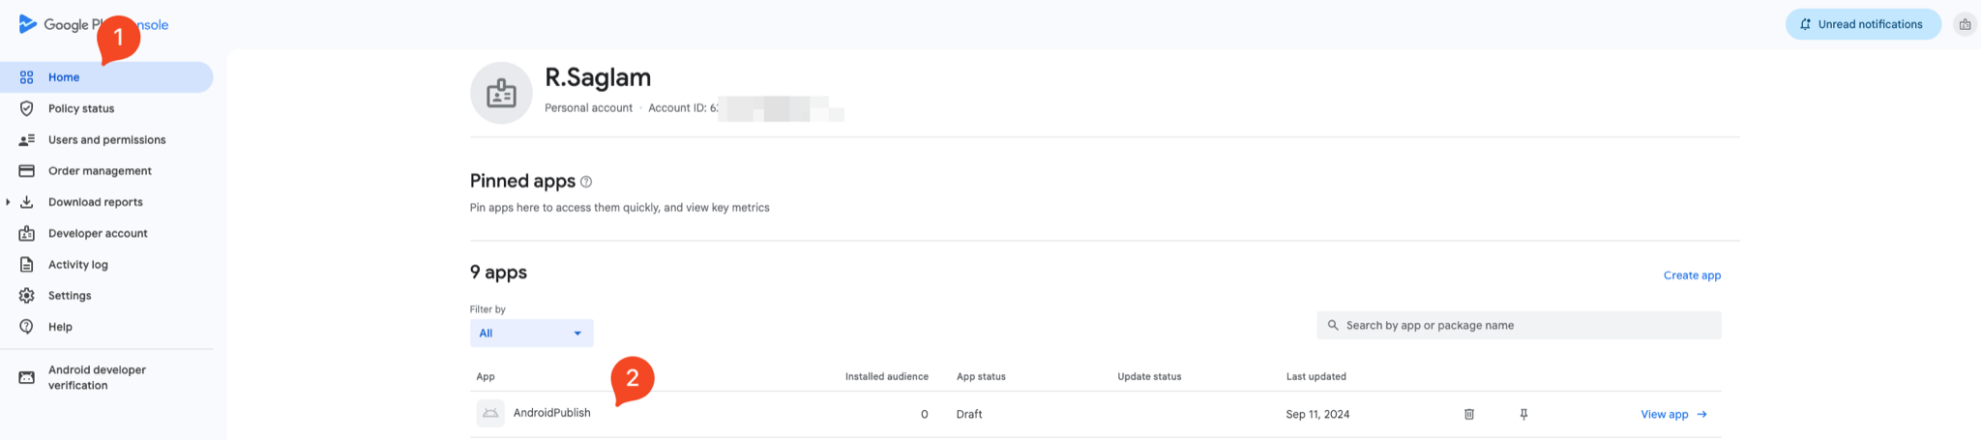1981x440 pixels.
Task: Click the 9 apps heading
Action: point(498,272)
